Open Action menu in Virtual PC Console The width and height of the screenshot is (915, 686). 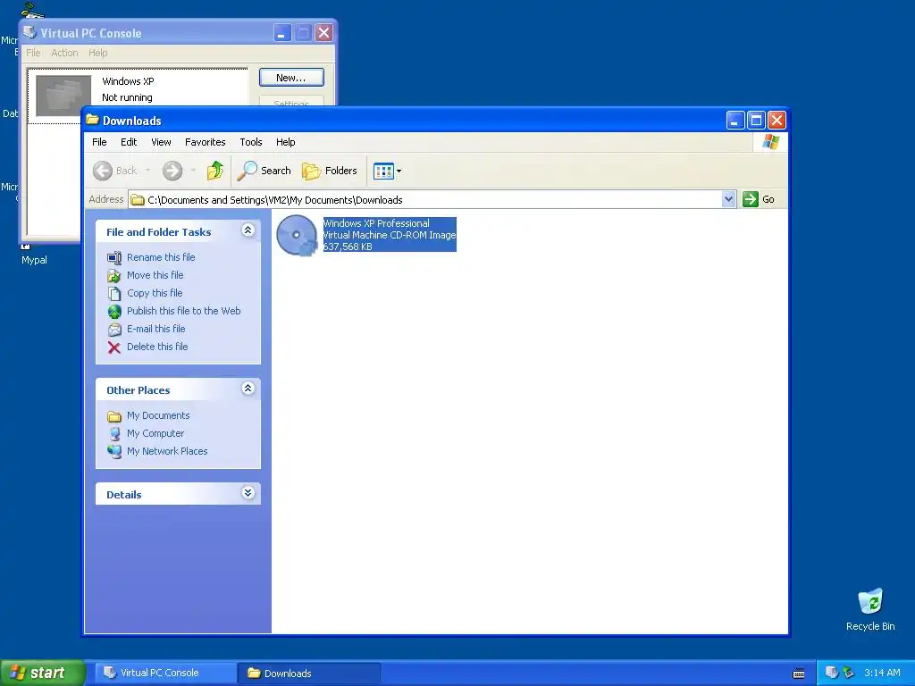click(x=64, y=53)
